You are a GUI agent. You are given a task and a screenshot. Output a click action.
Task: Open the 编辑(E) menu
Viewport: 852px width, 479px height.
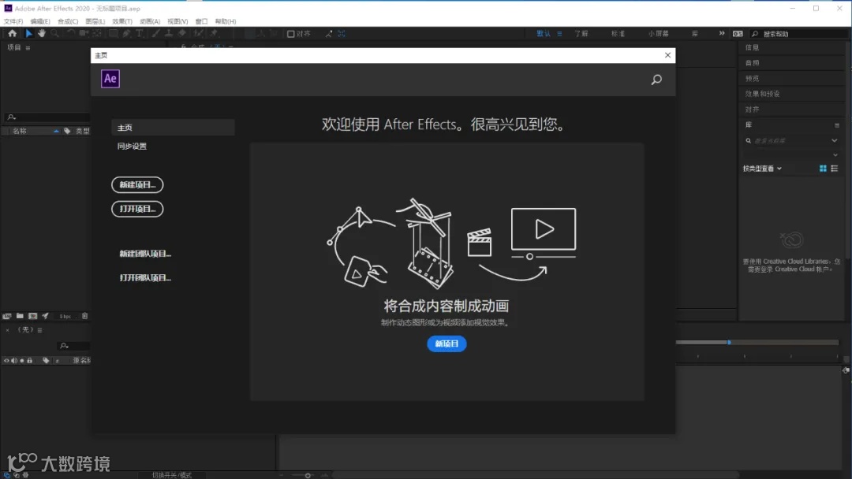point(39,21)
